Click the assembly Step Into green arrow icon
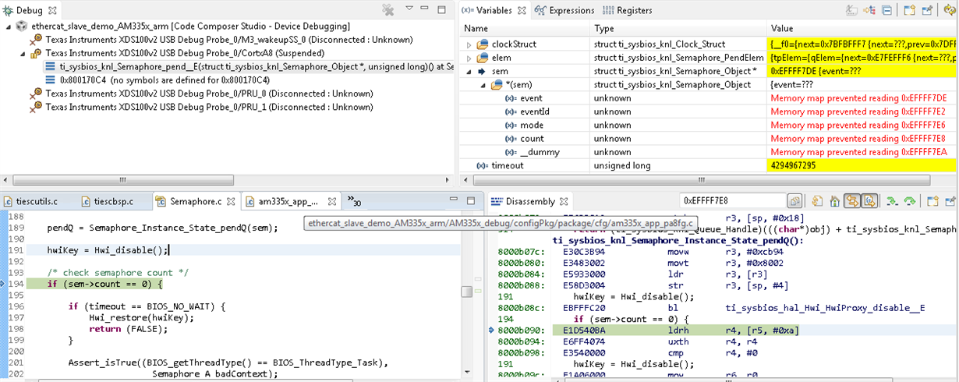This screenshot has width=959, height=382. pyautogui.click(x=892, y=201)
